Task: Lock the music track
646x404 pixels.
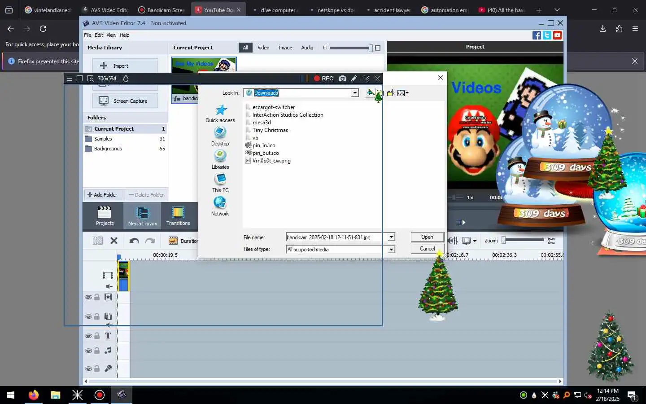Action: click(97, 351)
